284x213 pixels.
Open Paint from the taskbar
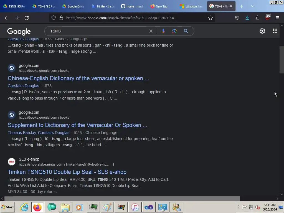click(x=107, y=207)
